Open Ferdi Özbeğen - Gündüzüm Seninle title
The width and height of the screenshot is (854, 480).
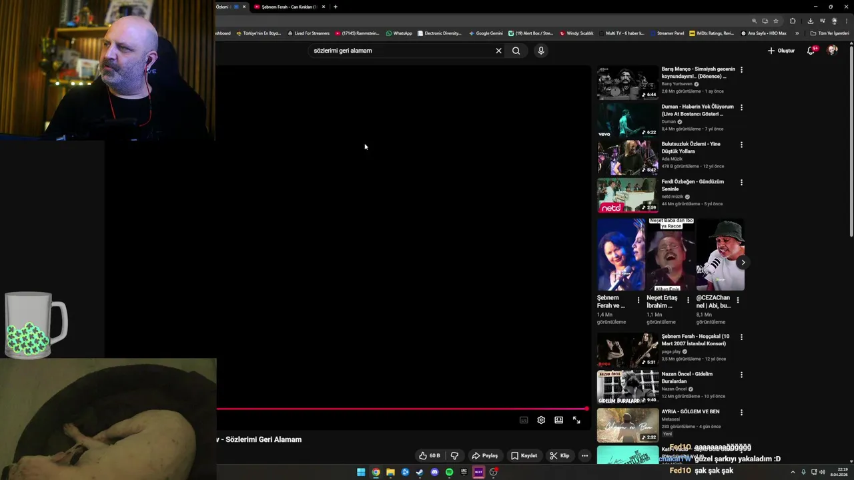tap(693, 185)
